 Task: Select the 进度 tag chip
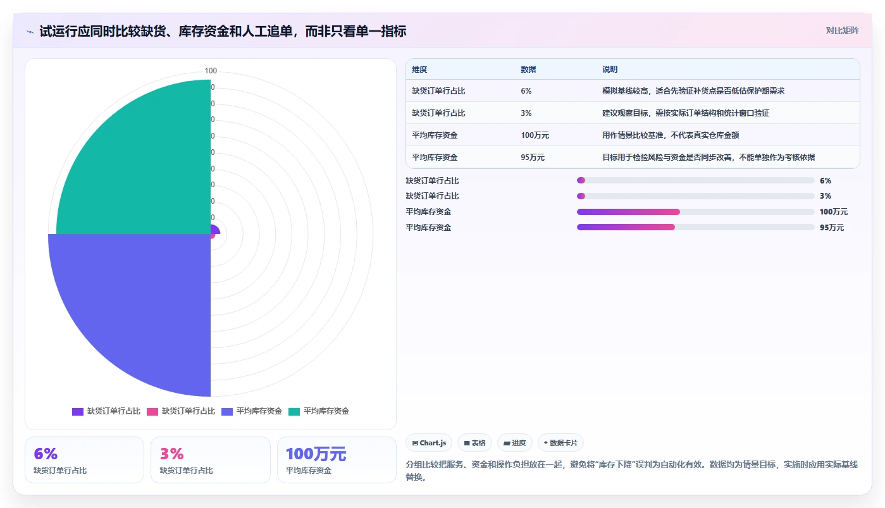pyautogui.click(x=515, y=443)
